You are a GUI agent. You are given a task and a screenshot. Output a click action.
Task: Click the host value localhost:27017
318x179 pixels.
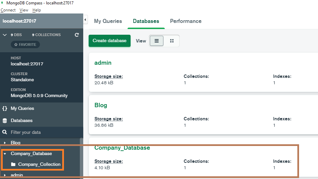(27, 64)
